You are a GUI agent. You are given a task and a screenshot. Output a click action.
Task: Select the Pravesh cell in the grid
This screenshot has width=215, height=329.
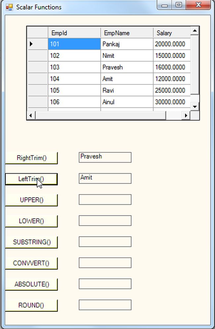127,67
